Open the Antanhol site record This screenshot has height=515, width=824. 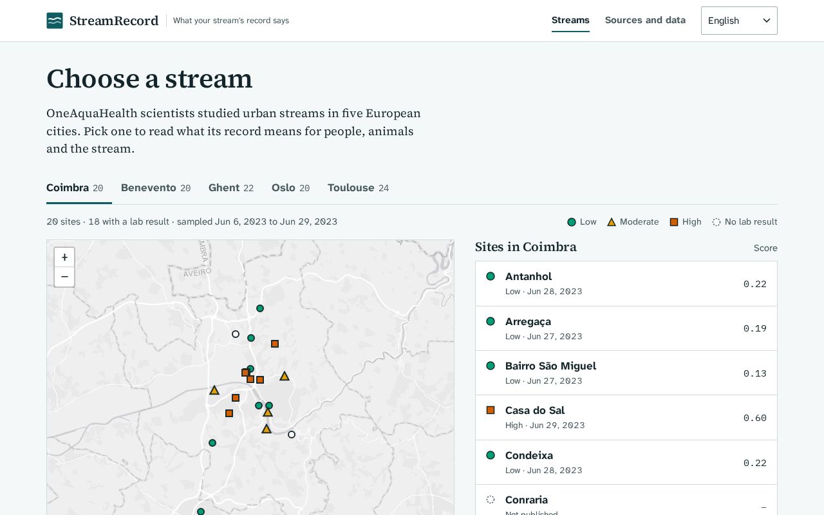(626, 284)
